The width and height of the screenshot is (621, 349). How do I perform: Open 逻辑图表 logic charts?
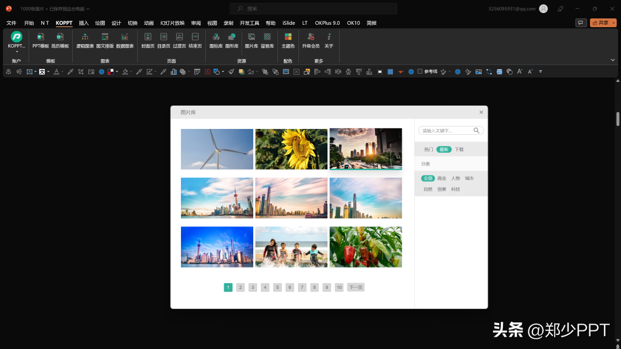pyautogui.click(x=85, y=40)
